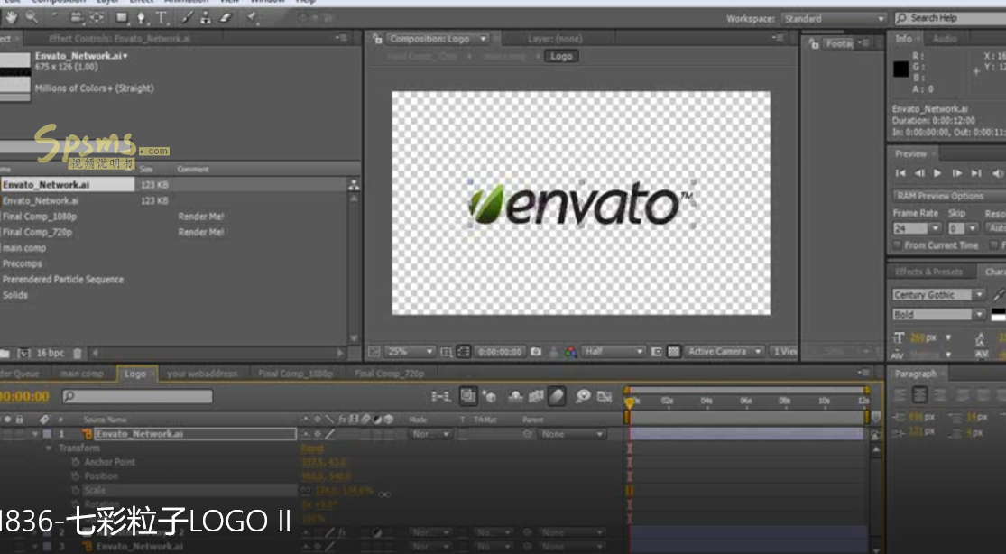The width and height of the screenshot is (1006, 554).
Task: Switch to your webaddress timeline tab
Action: (x=202, y=374)
